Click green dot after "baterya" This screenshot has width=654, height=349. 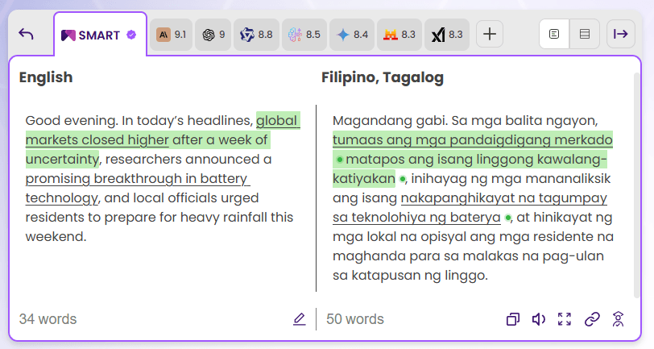pos(507,218)
